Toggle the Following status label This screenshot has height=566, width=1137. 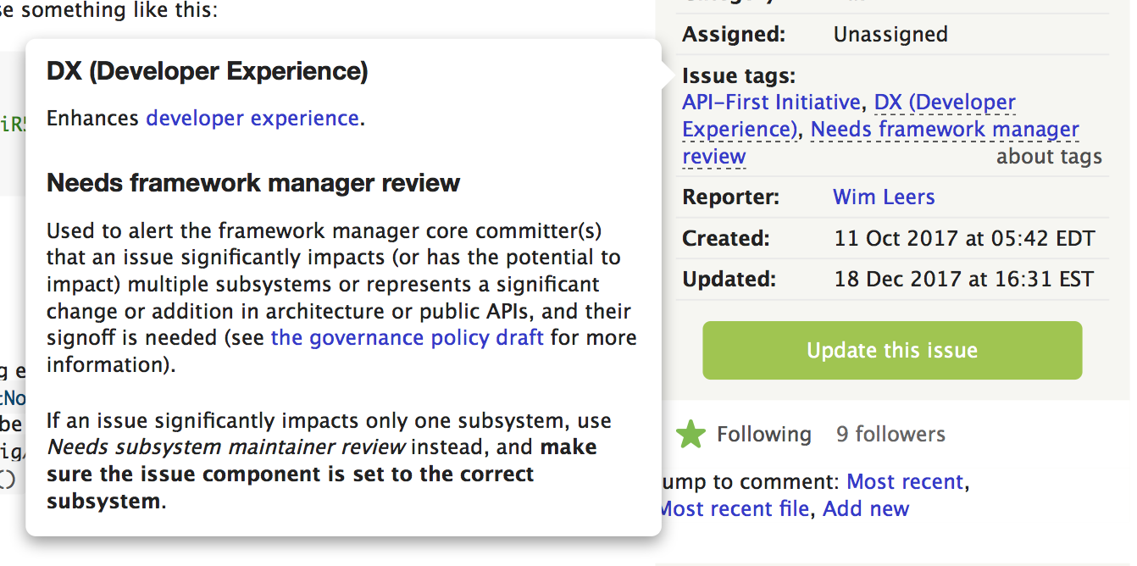763,435
